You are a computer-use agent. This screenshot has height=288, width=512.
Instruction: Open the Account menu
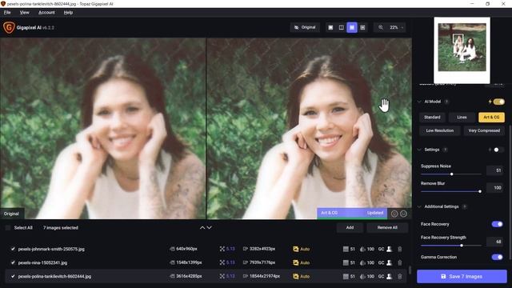point(46,13)
